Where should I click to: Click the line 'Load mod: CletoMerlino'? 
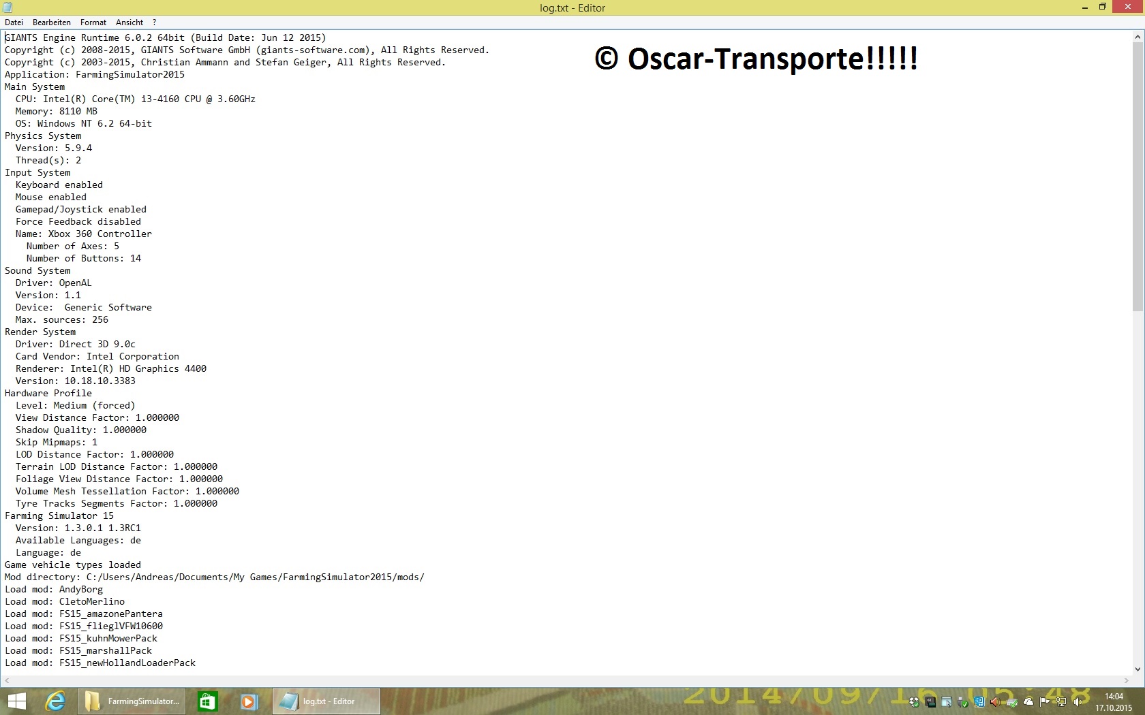tap(65, 602)
